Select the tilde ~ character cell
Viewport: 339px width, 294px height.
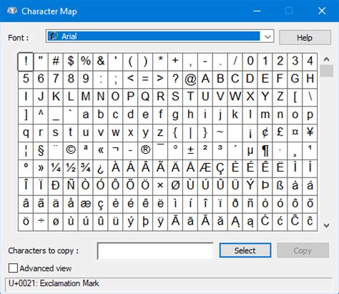point(220,132)
